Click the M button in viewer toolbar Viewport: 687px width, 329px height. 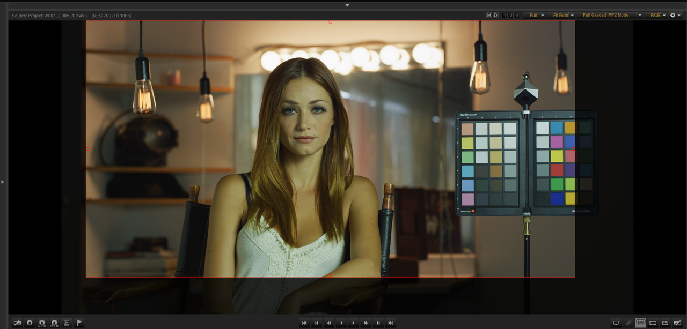point(489,16)
